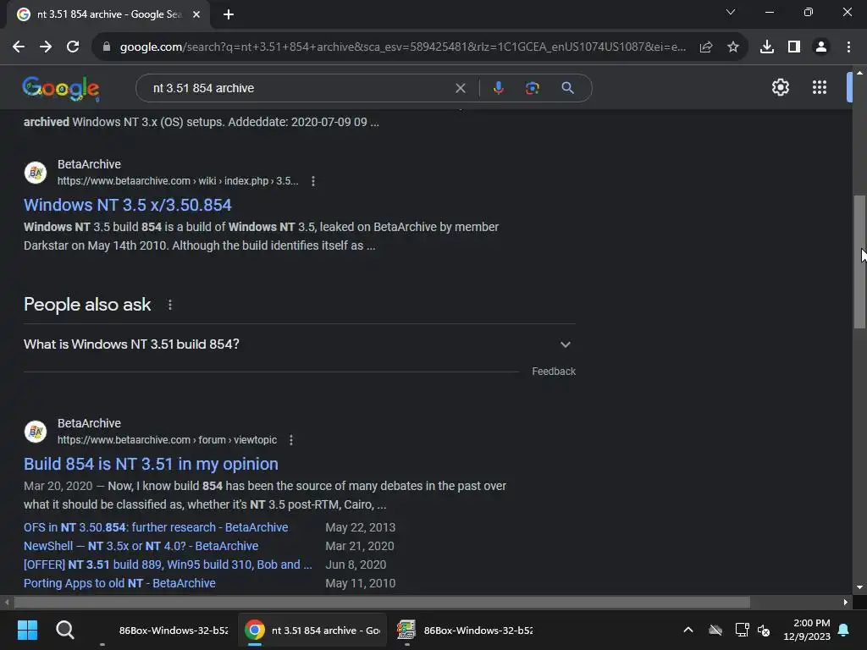867x650 pixels.
Task: Click the muted volume tray icon
Action: (764, 630)
